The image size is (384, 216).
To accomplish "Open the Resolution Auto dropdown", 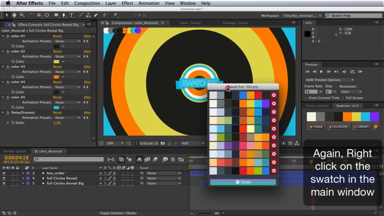I will (351, 92).
